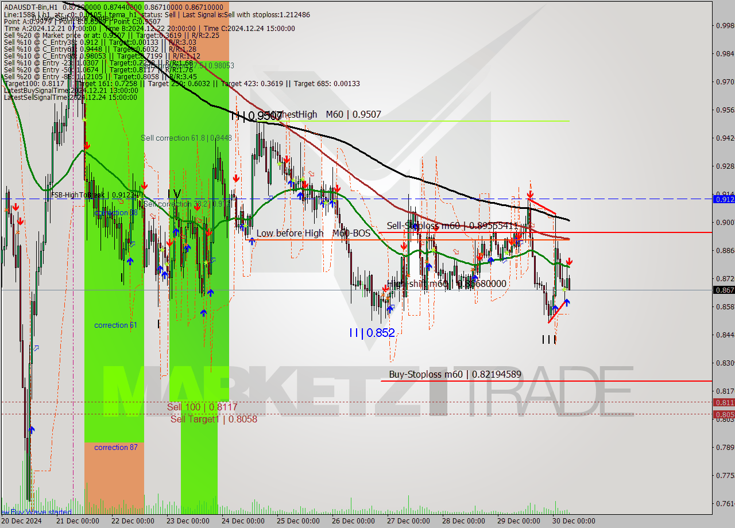Click the FSB-HighToBreak | 0.9123 label

coord(95,195)
